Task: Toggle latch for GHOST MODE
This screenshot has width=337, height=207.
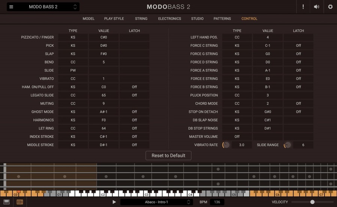Action: [134, 112]
